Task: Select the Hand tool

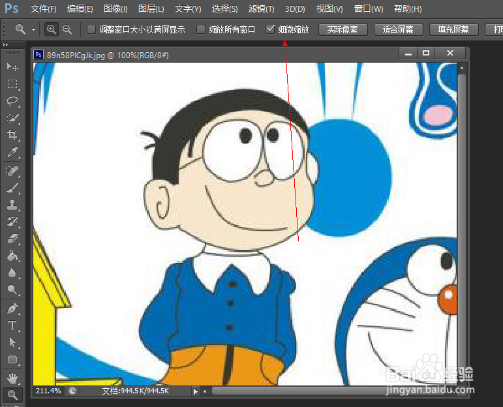Action: [12, 378]
